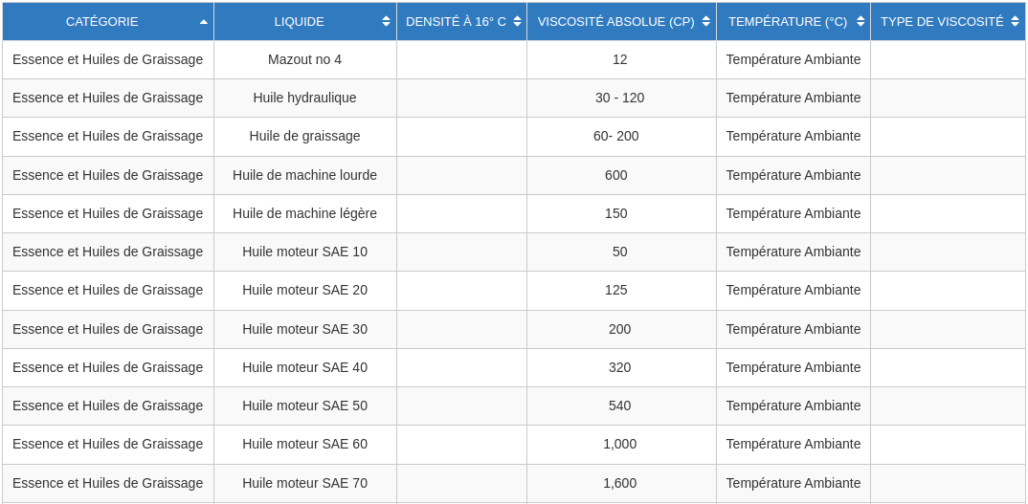Click the viscosity value 1,600
1028x504 pixels.
tap(619, 483)
